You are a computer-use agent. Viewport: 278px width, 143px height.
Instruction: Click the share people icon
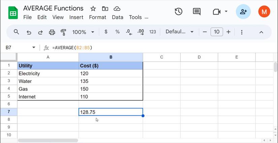tap(243, 12)
